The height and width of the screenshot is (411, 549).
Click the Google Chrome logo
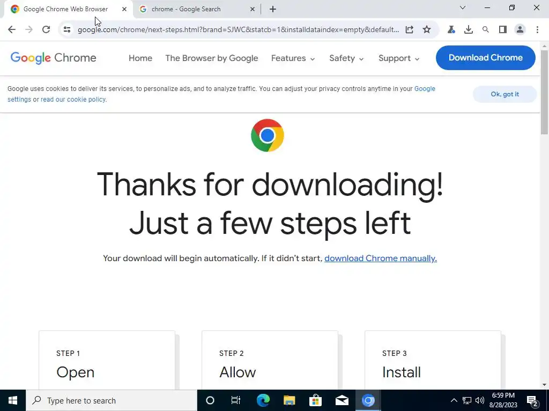(x=53, y=58)
